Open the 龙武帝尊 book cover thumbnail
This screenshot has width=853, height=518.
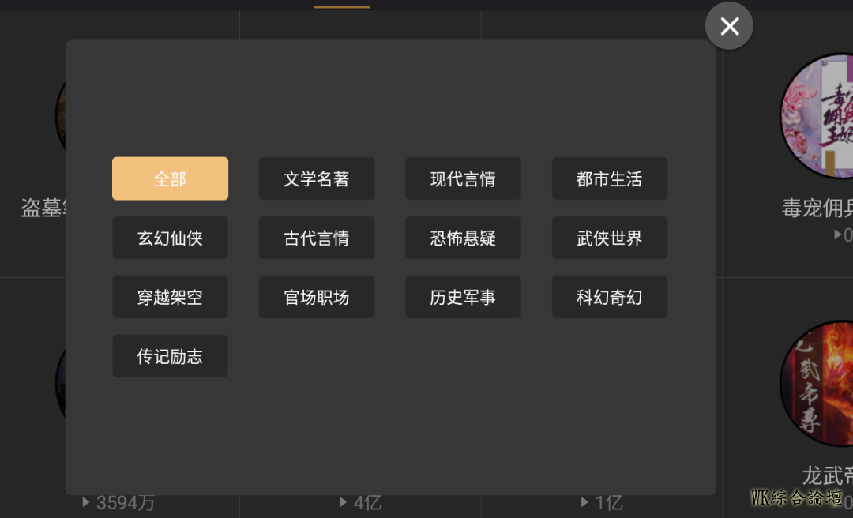coord(817,384)
